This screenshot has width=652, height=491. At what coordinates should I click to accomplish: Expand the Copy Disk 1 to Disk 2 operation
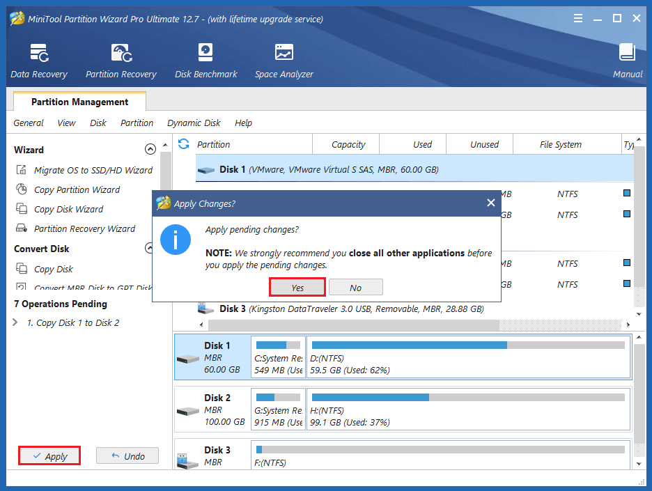pyautogui.click(x=15, y=322)
